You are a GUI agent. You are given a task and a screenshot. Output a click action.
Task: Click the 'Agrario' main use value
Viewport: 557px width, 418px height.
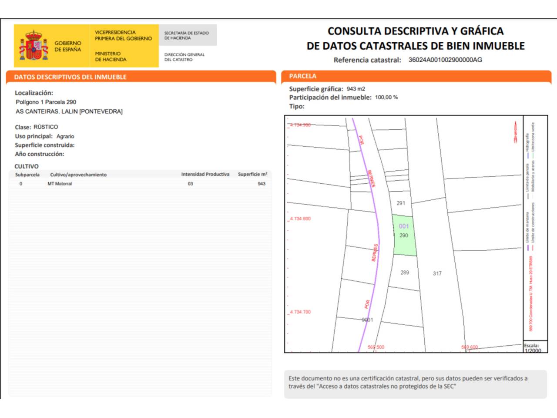pyautogui.click(x=65, y=136)
